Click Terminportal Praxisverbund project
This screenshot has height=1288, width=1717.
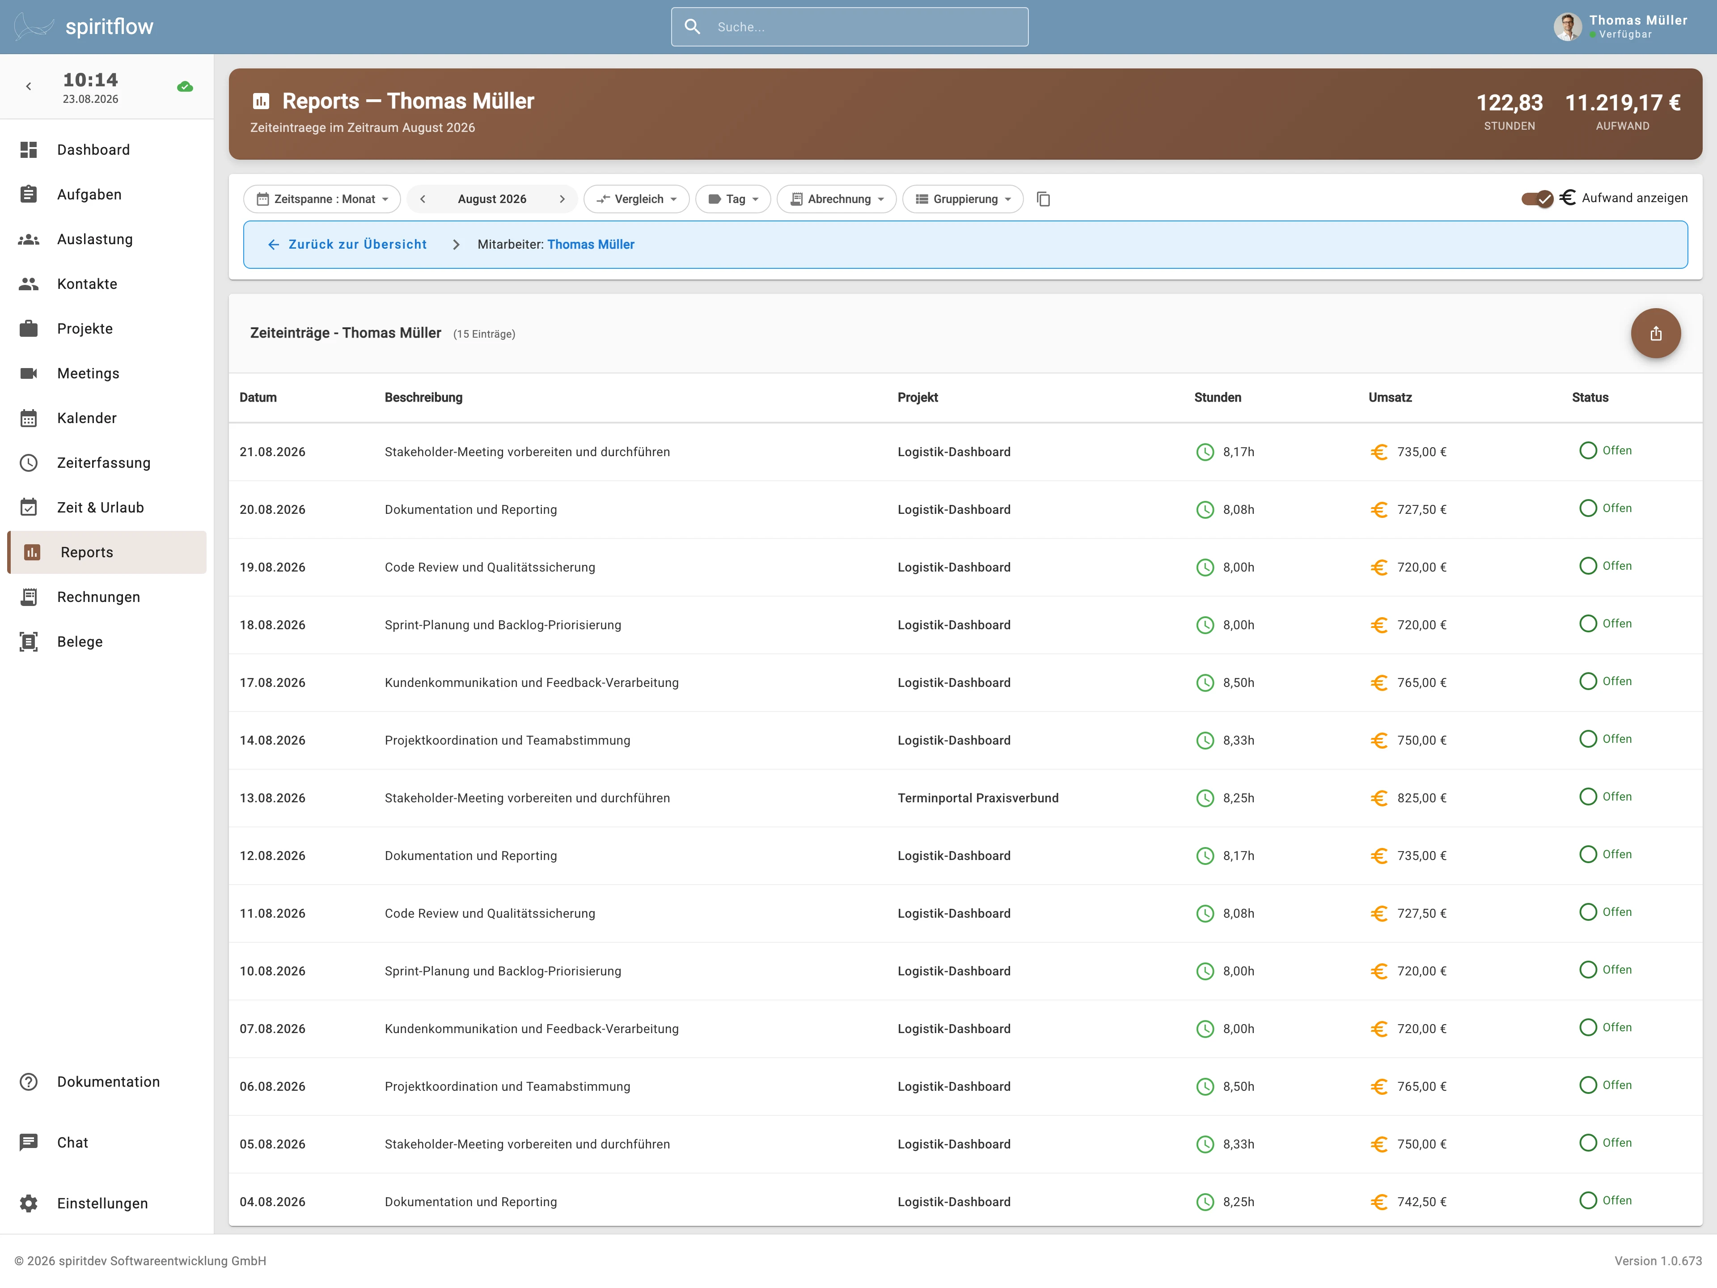point(978,798)
